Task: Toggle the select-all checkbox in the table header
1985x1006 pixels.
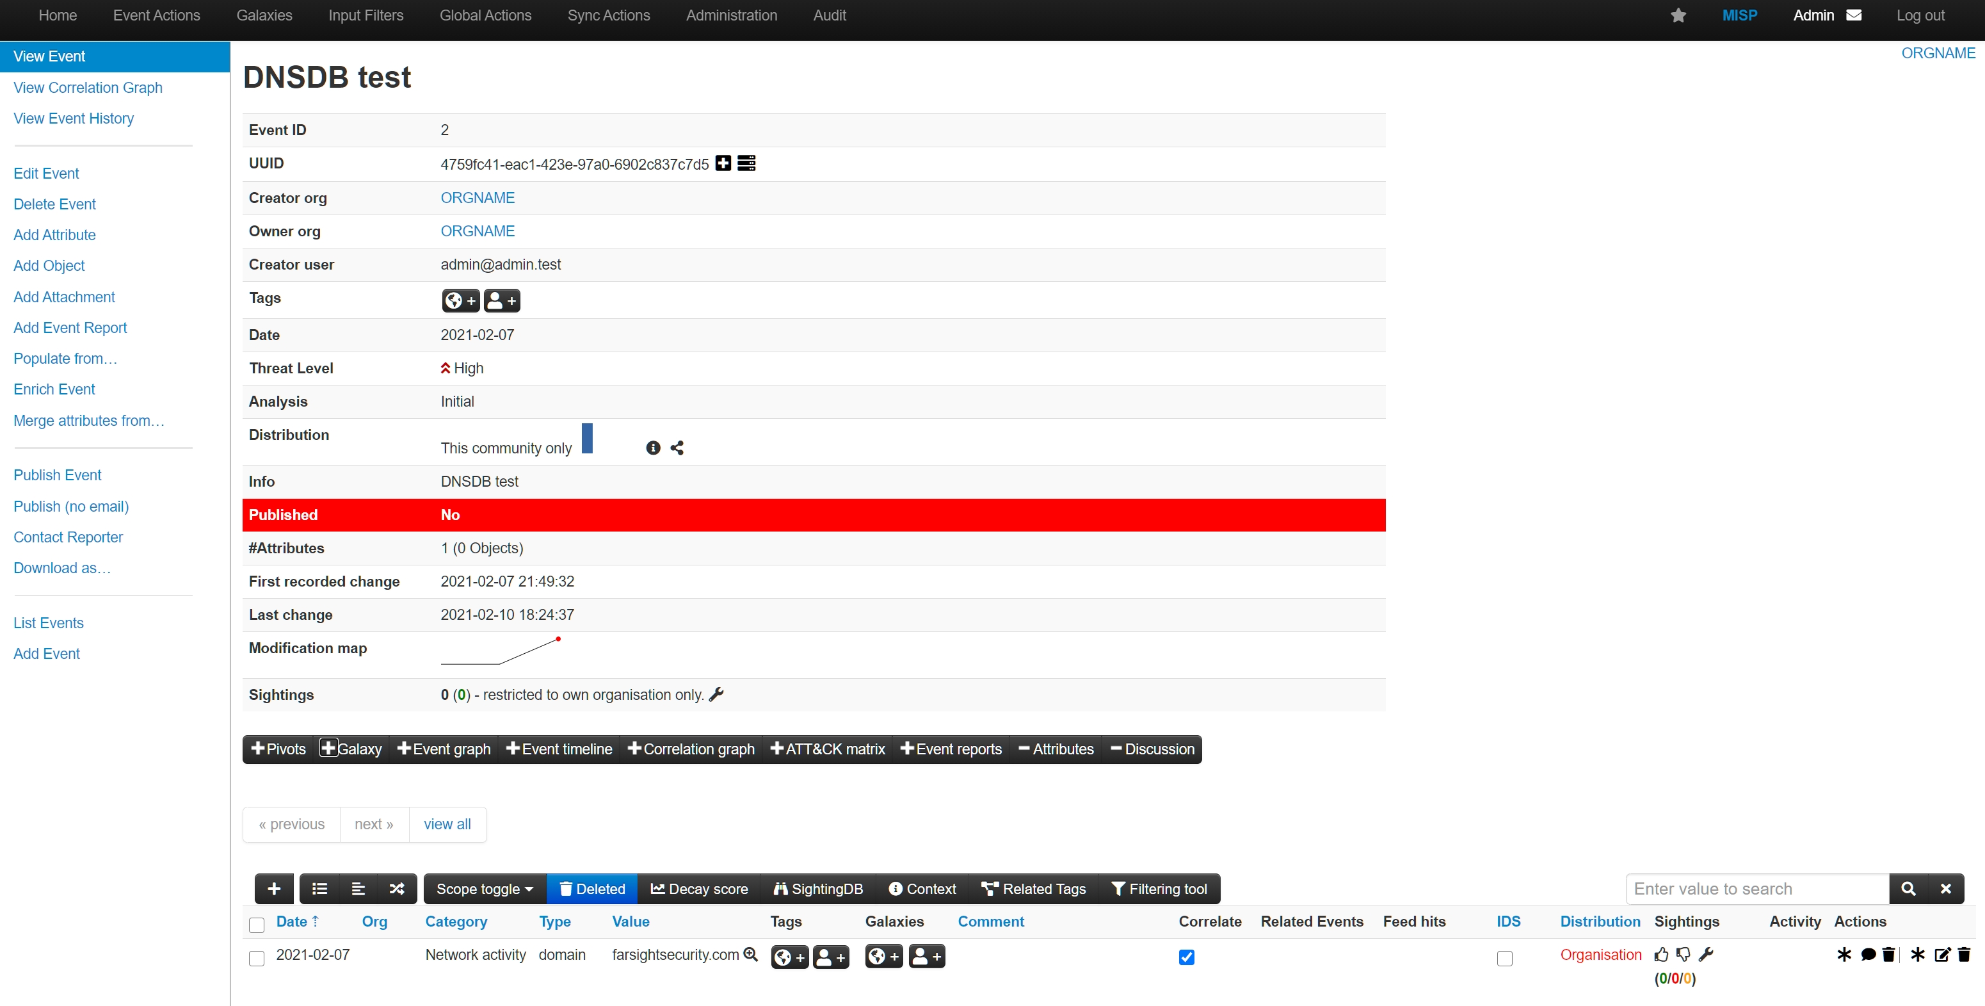Action: point(257,925)
